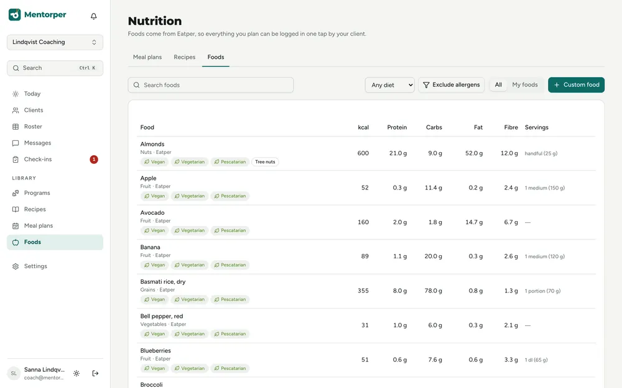This screenshot has height=388, width=622.
Task: Click the Carbs column header
Action: 434,127
